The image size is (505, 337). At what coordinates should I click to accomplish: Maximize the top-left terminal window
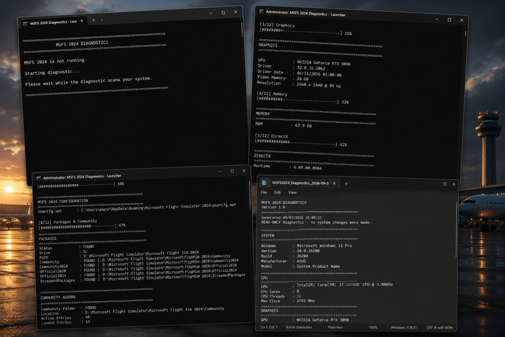tap(223, 13)
